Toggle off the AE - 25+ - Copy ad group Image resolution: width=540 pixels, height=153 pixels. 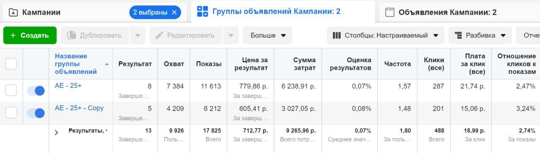36,113
